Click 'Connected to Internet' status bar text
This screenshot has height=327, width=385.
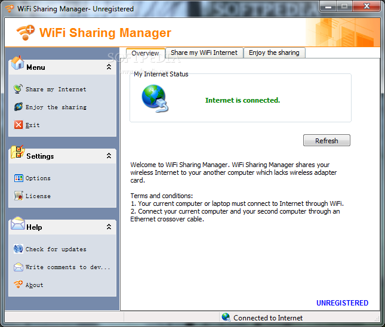point(268,318)
